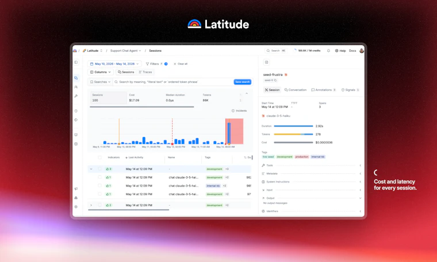Switch to the Conversation tab
The height and width of the screenshot is (262, 437).
[x=296, y=90]
